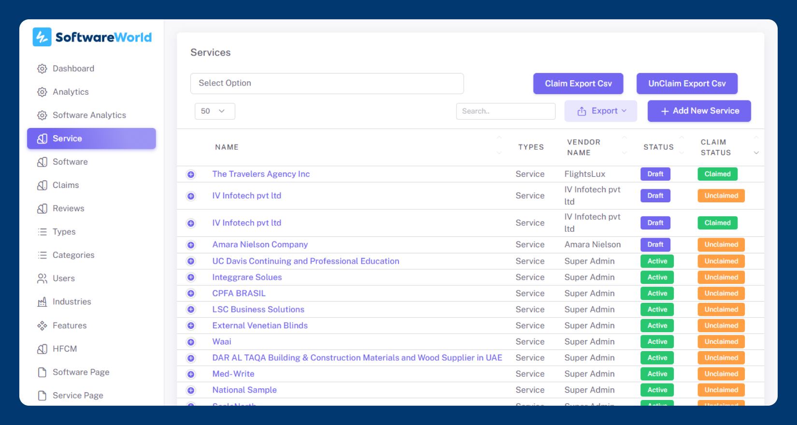Open the 50 rows per page dropdown
This screenshot has width=797, height=425.
point(214,111)
